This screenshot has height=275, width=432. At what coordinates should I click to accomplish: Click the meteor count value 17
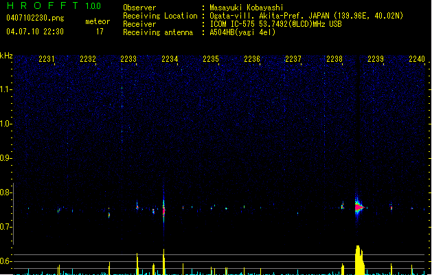[100, 32]
